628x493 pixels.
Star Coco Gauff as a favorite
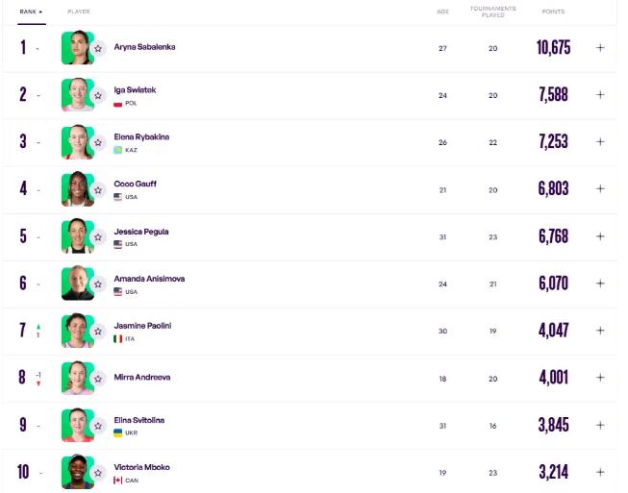[x=97, y=189]
